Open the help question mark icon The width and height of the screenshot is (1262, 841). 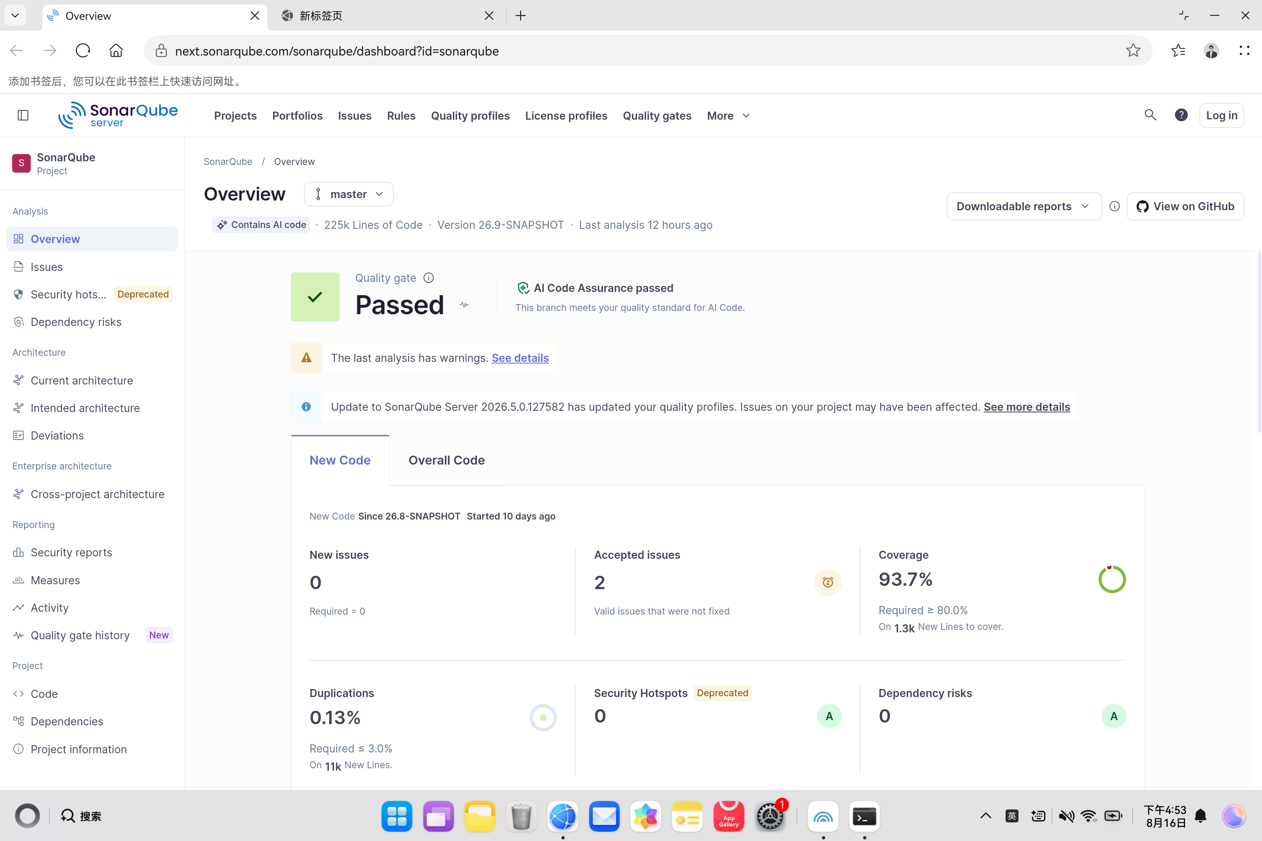pyautogui.click(x=1181, y=115)
